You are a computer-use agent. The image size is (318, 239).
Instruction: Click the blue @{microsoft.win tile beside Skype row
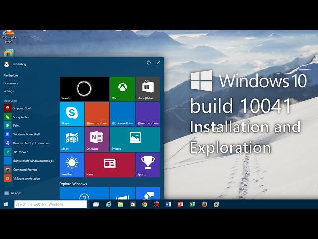pyautogui.click(x=123, y=114)
